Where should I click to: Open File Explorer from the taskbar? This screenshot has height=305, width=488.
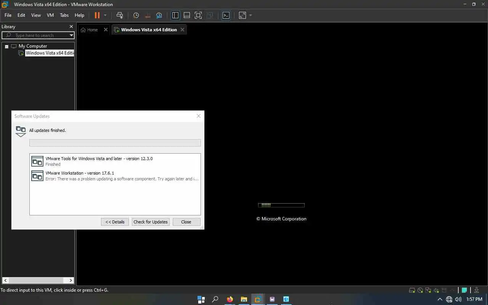(244, 299)
